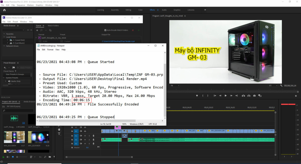Screen dimensions: 301x164
Task: Open Notepad's Format menu
Action: [50, 50]
